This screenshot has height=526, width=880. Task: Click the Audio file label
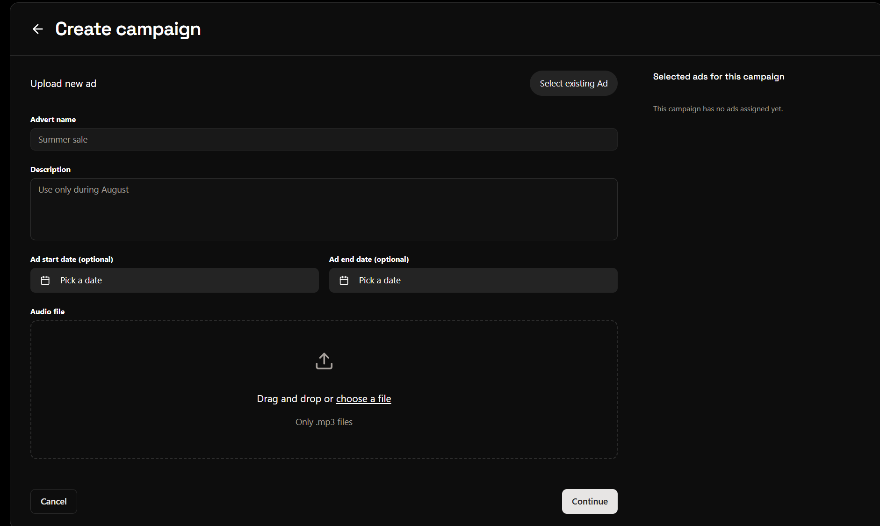click(47, 312)
